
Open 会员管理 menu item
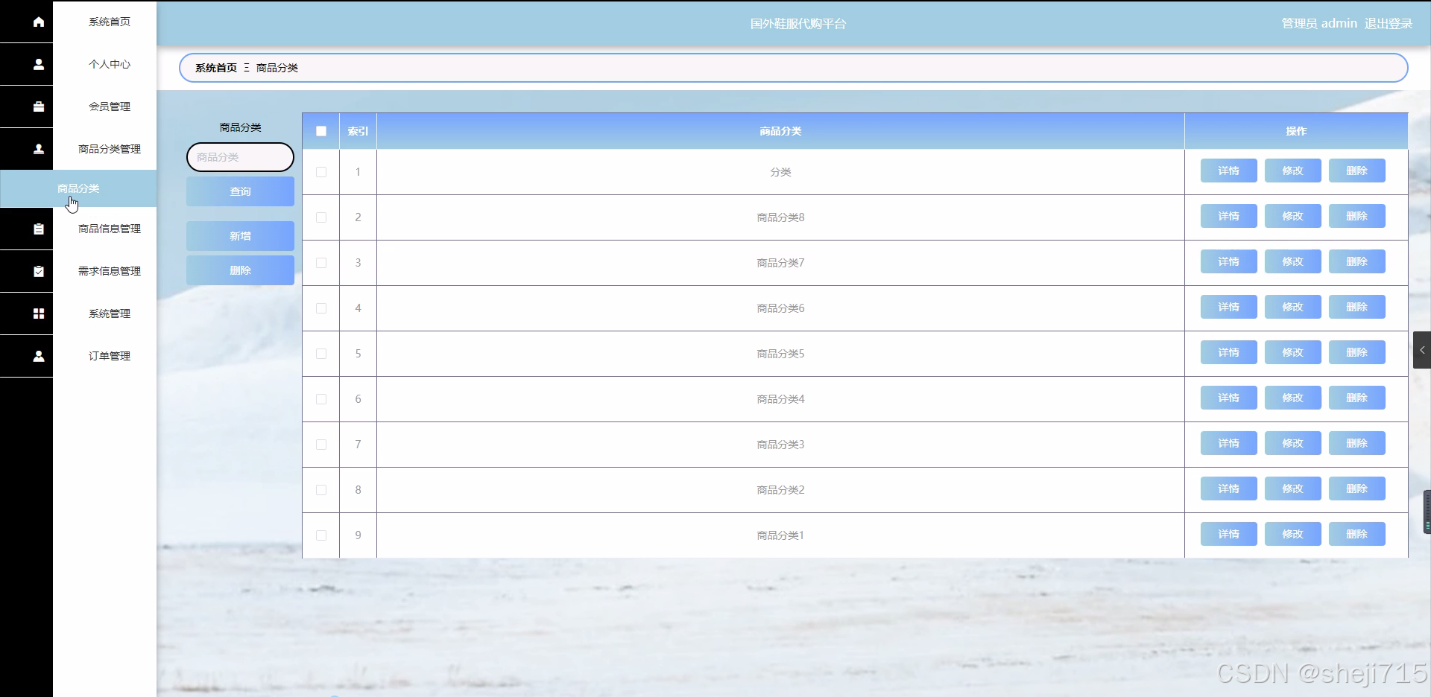(x=110, y=106)
